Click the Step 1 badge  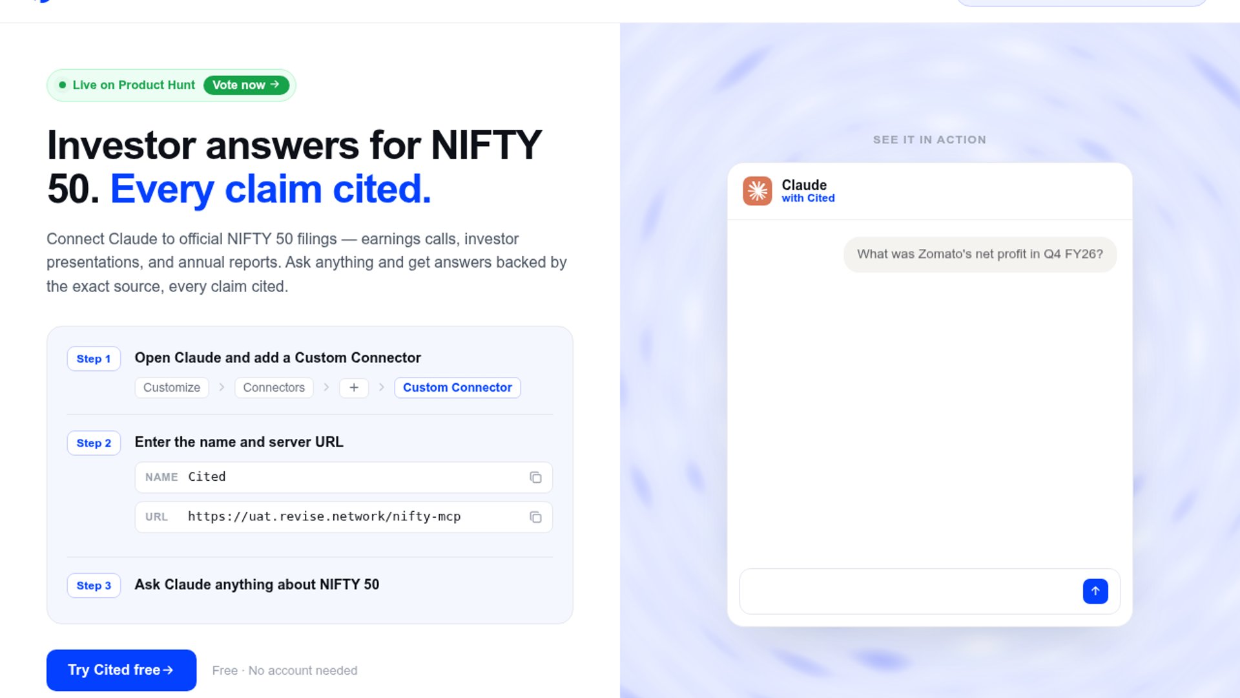click(x=94, y=359)
